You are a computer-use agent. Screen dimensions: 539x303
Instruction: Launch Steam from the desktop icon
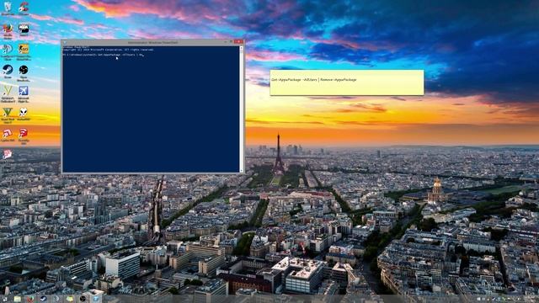8,72
